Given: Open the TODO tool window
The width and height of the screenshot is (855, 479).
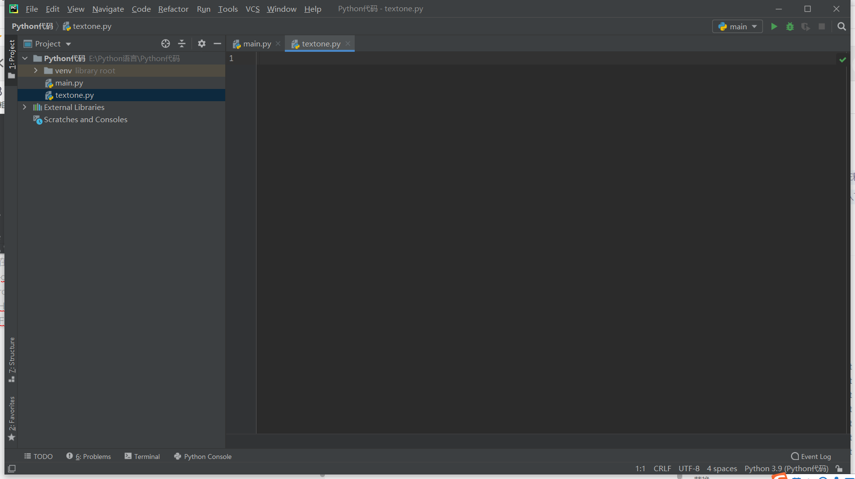Looking at the screenshot, I should 39,457.
